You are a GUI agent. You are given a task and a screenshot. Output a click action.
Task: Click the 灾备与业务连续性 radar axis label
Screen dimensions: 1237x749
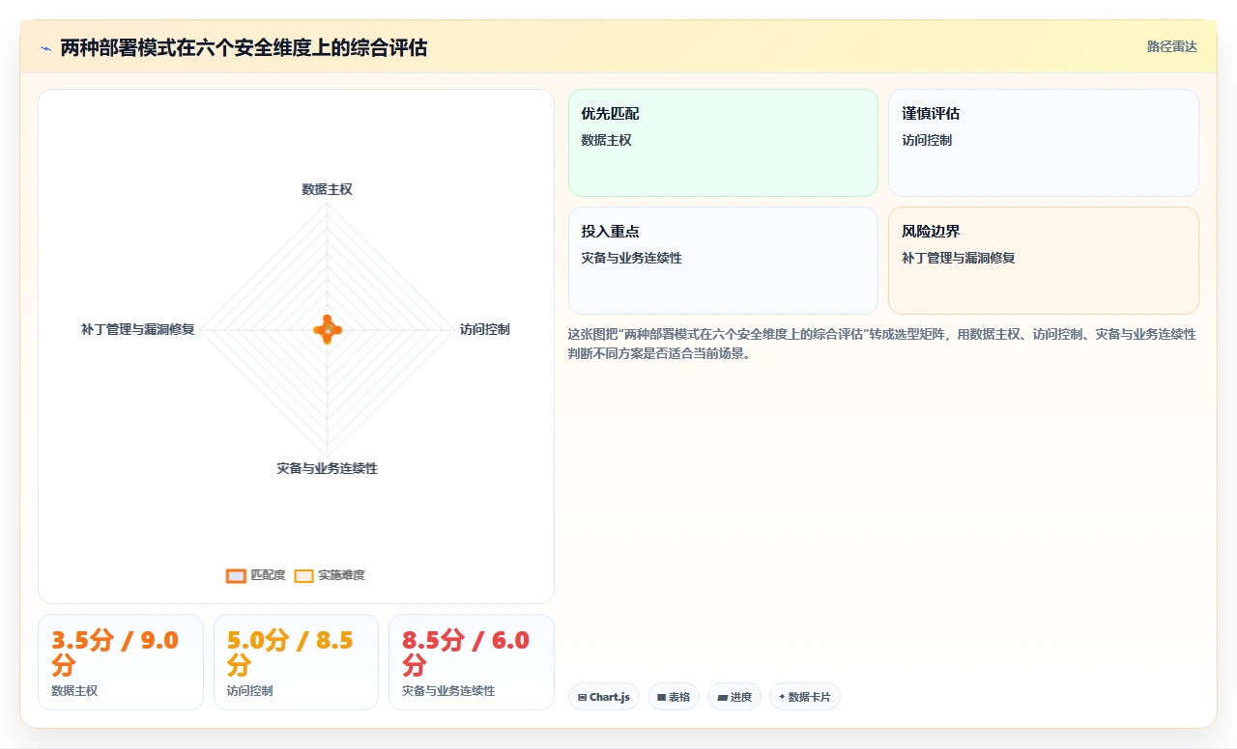(327, 468)
